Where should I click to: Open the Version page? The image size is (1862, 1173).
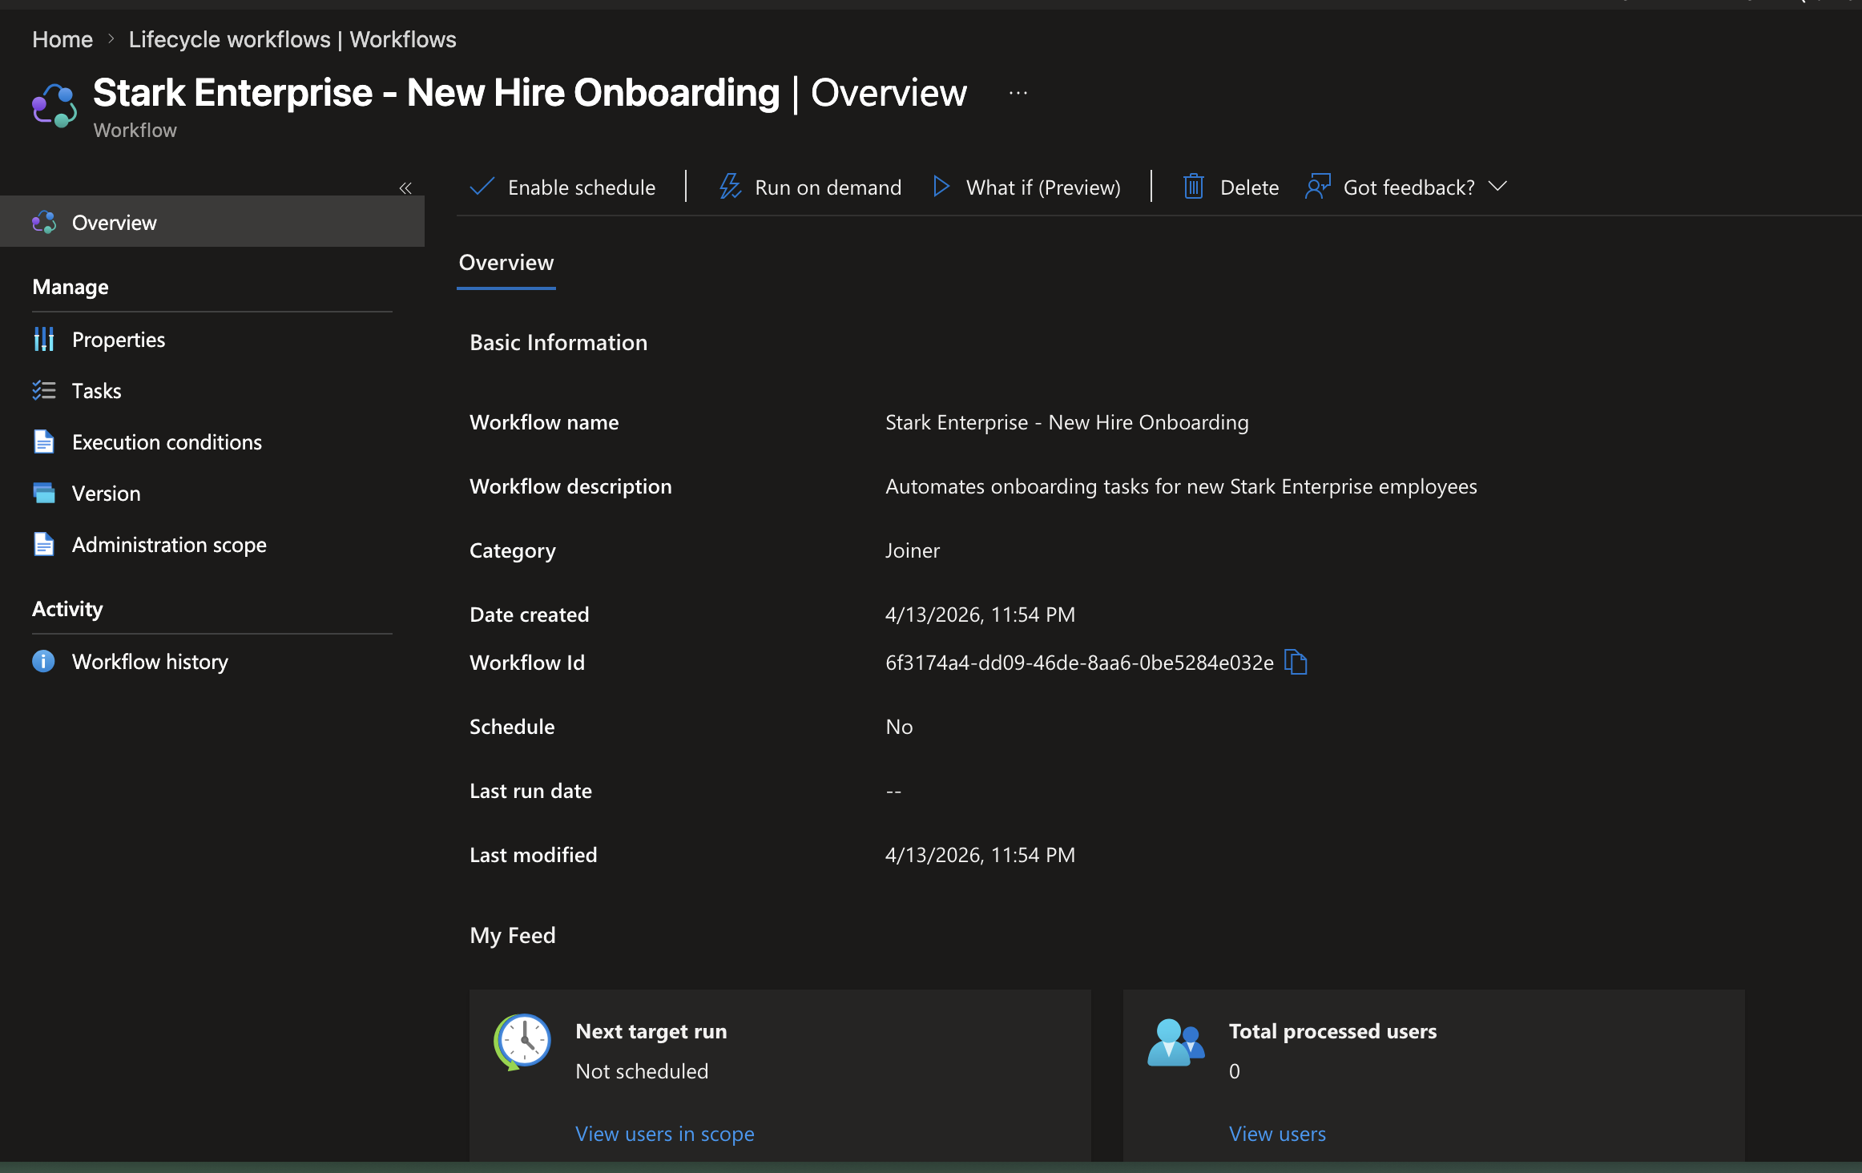click(x=107, y=494)
